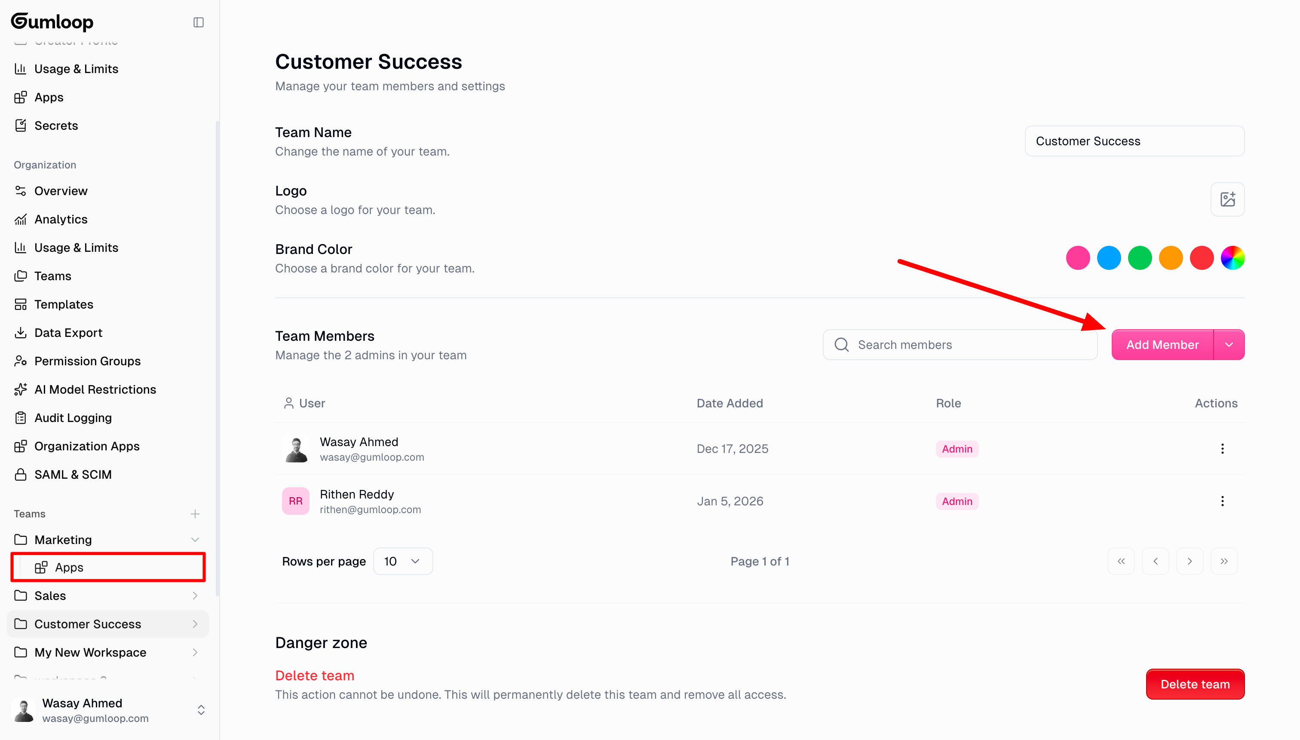
Task: Pick the green brand color
Action: tap(1140, 258)
